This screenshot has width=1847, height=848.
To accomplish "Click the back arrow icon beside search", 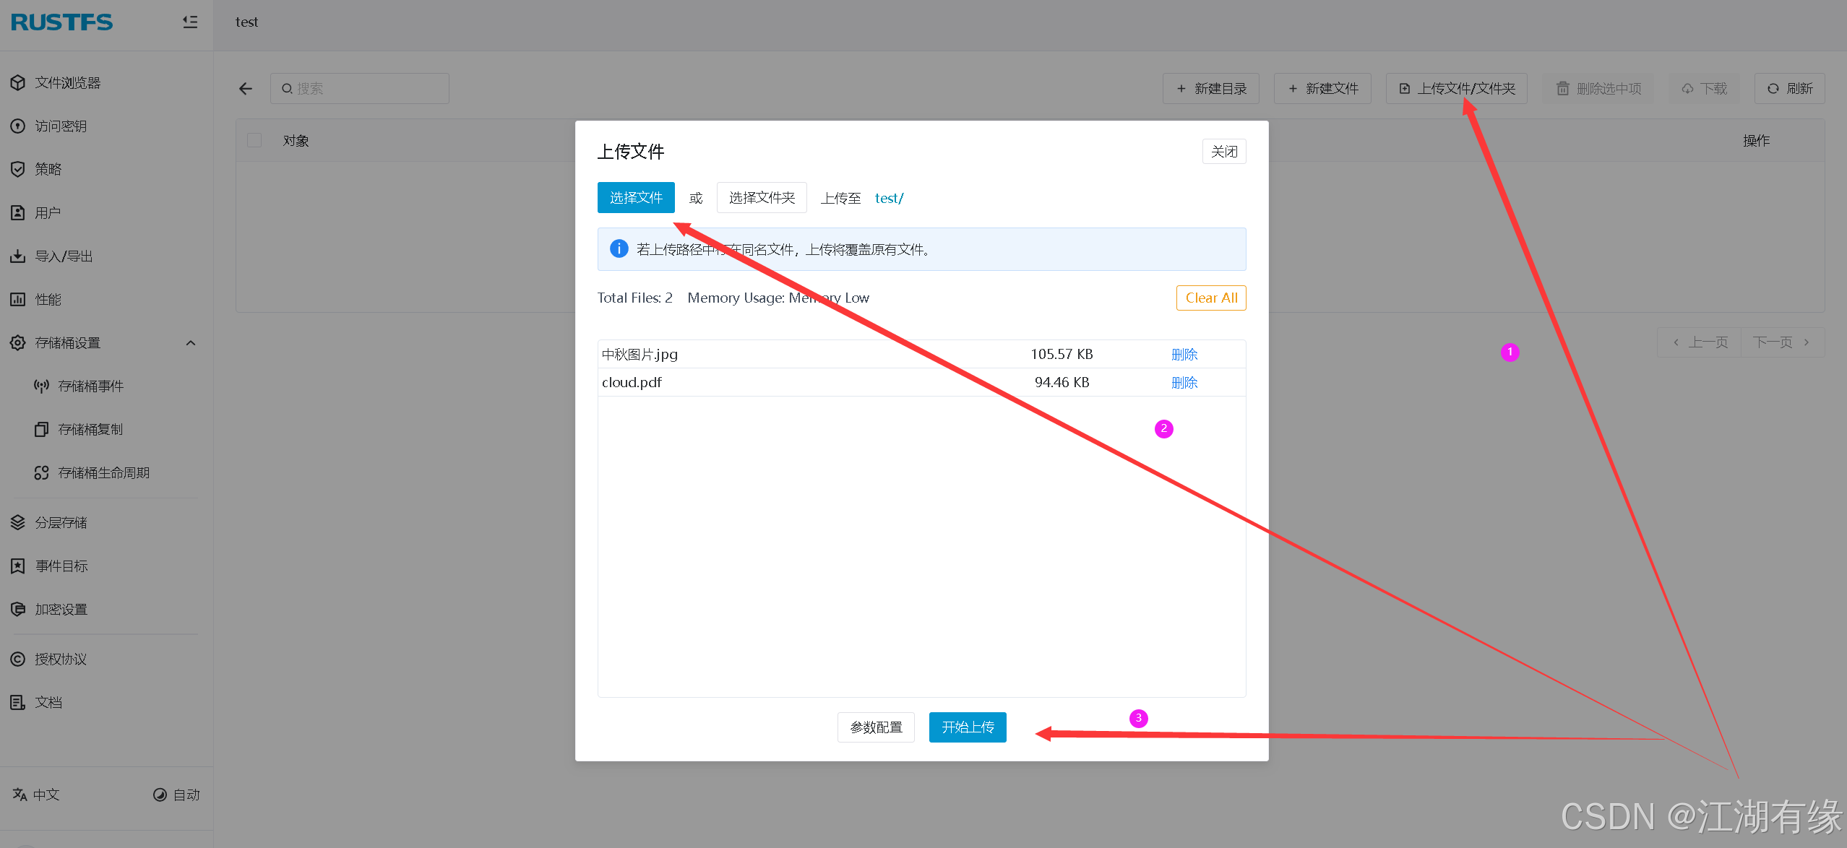I will [246, 88].
